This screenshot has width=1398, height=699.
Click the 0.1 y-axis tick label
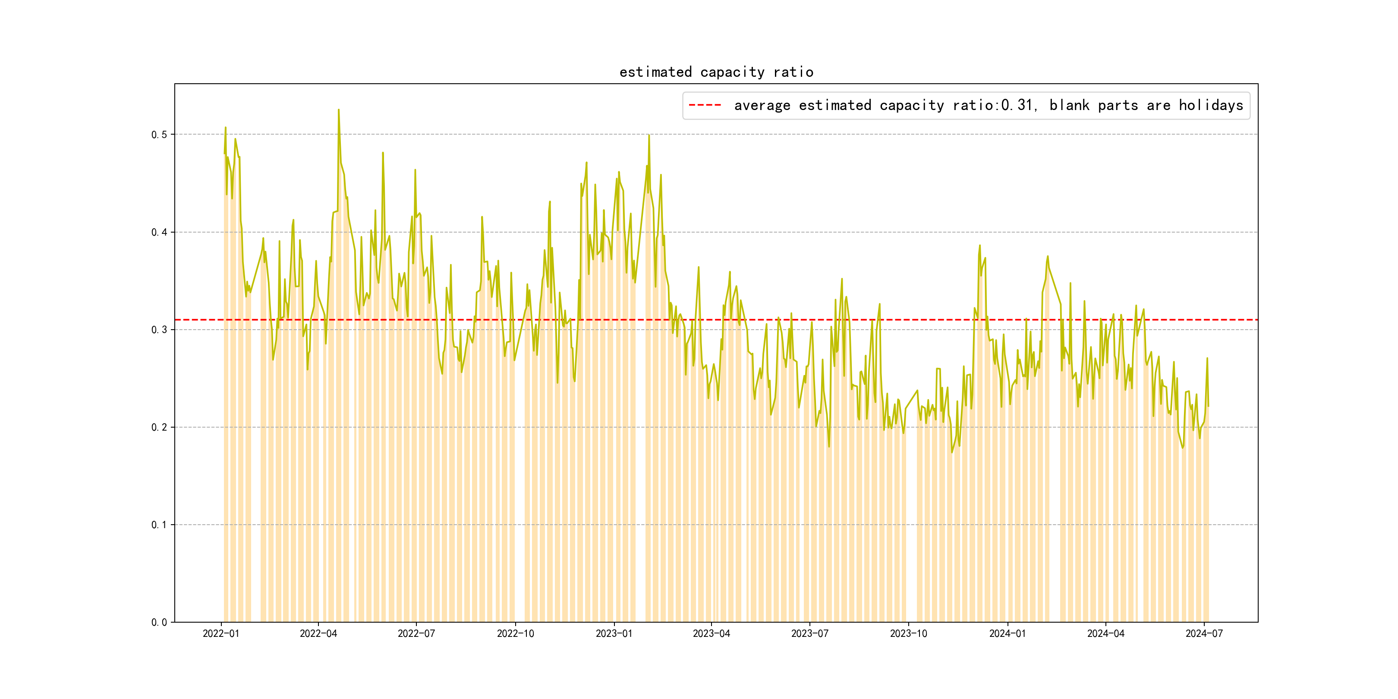click(x=159, y=525)
